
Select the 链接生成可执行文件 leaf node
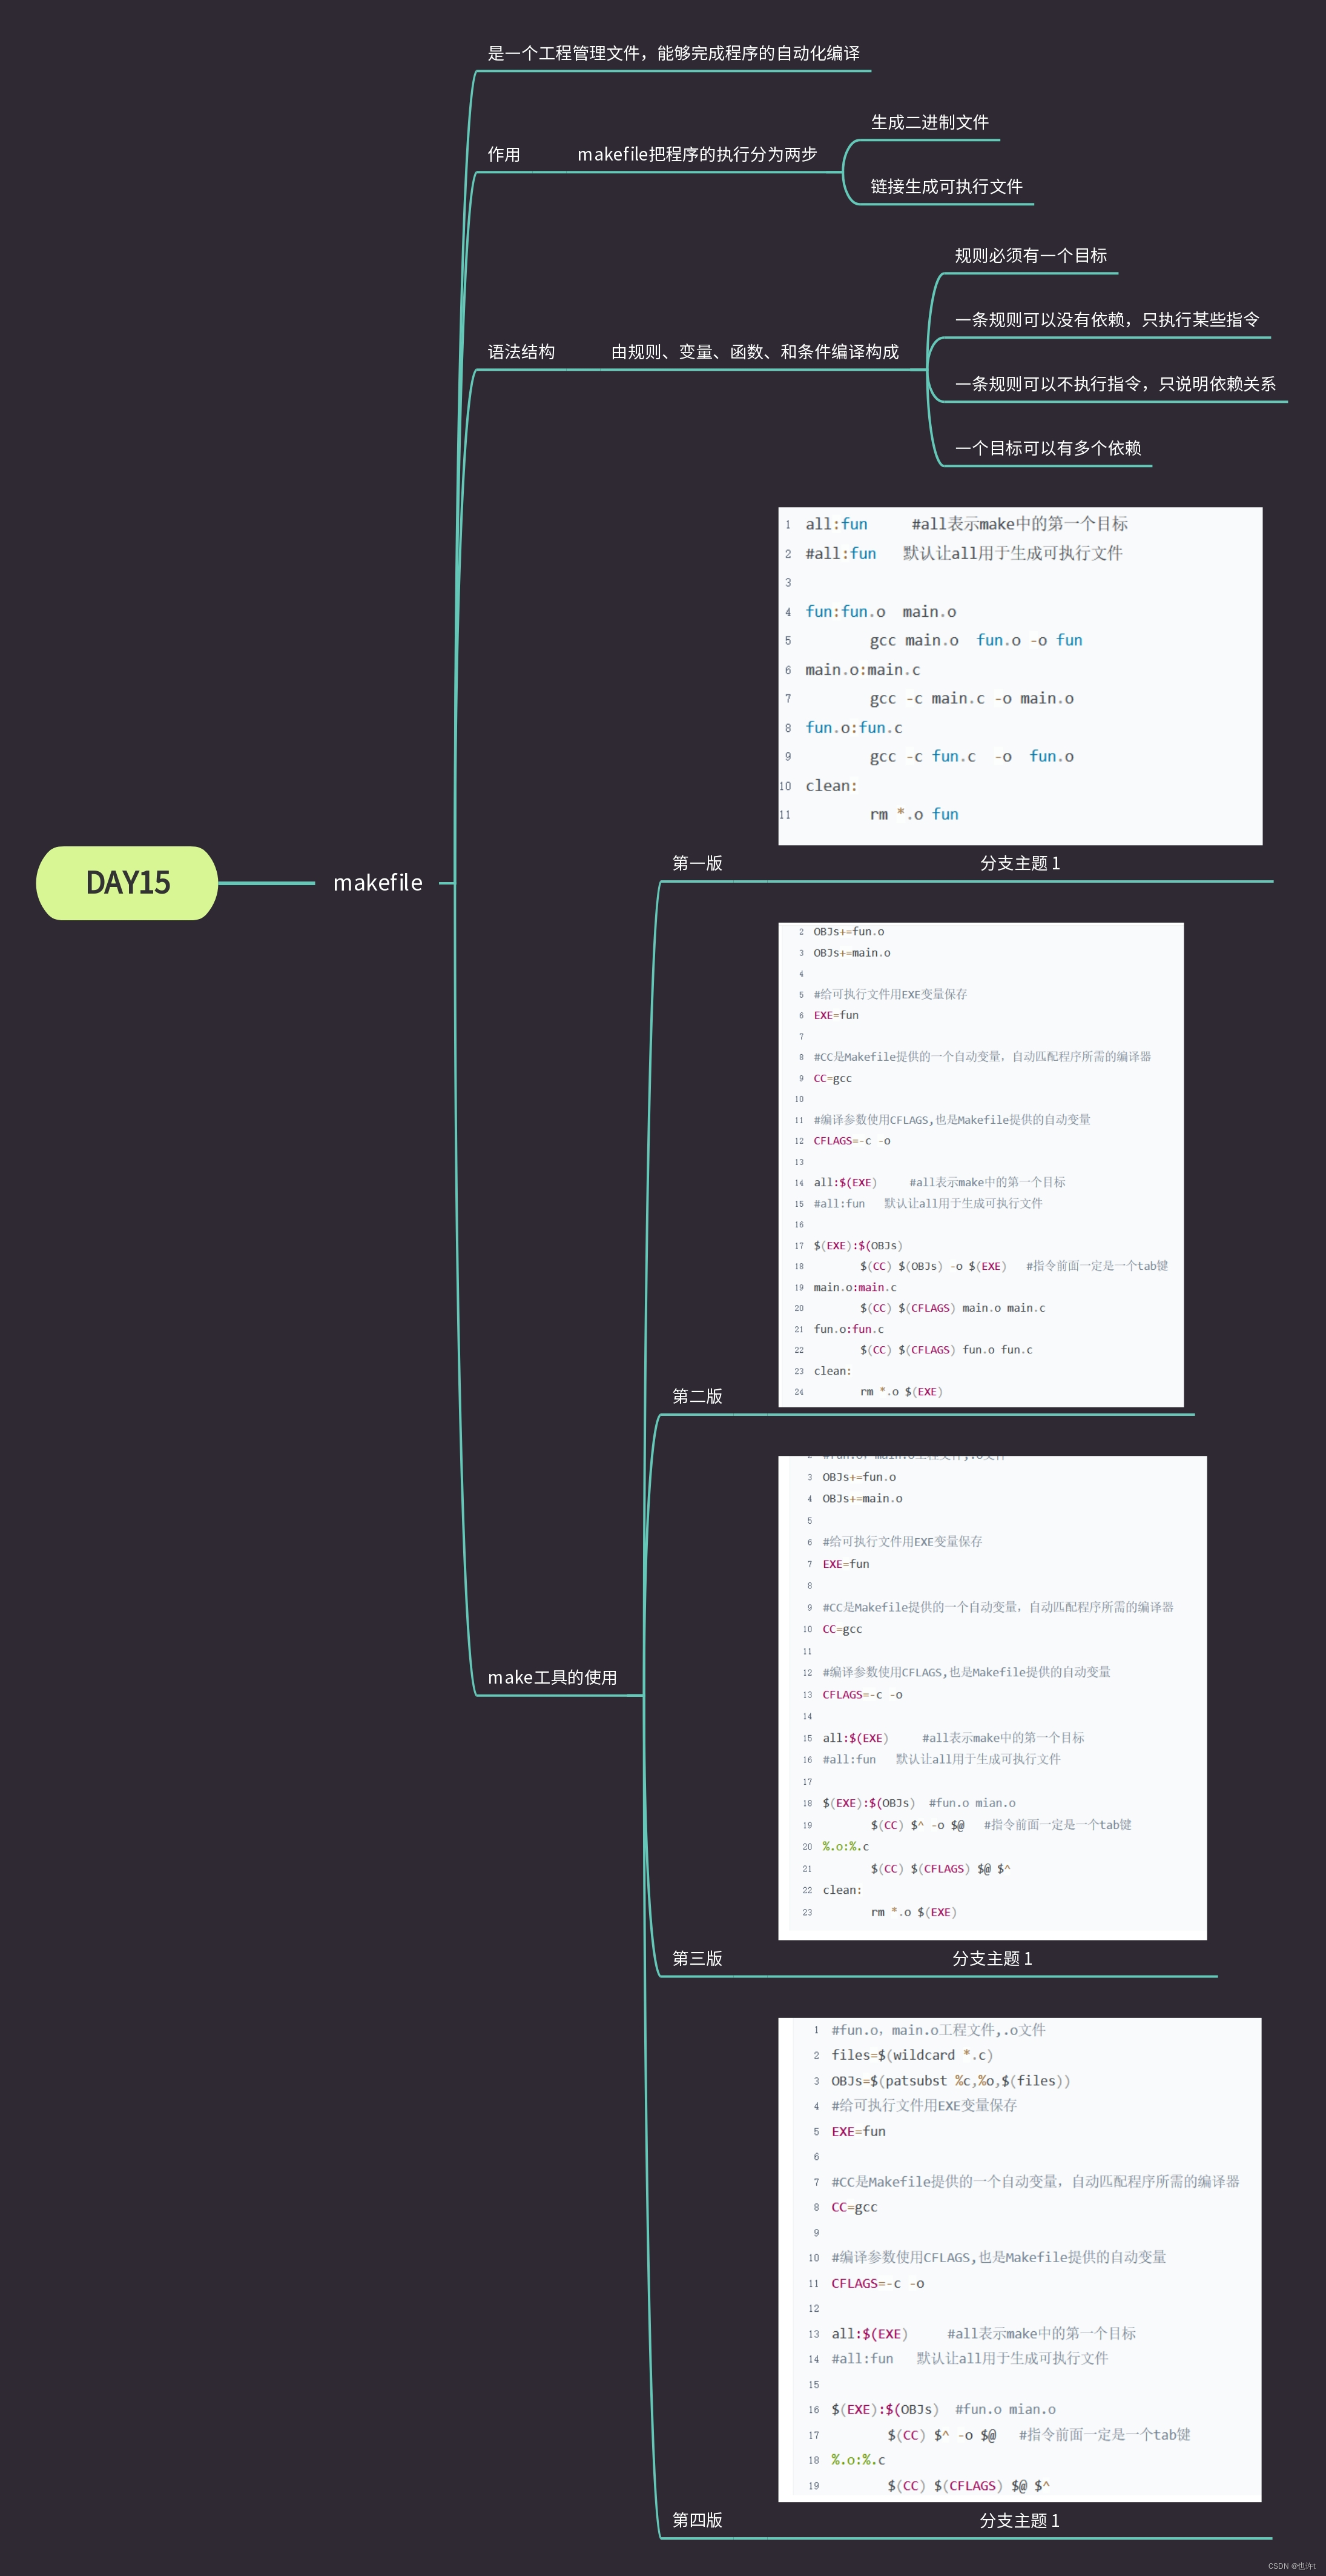(x=946, y=186)
